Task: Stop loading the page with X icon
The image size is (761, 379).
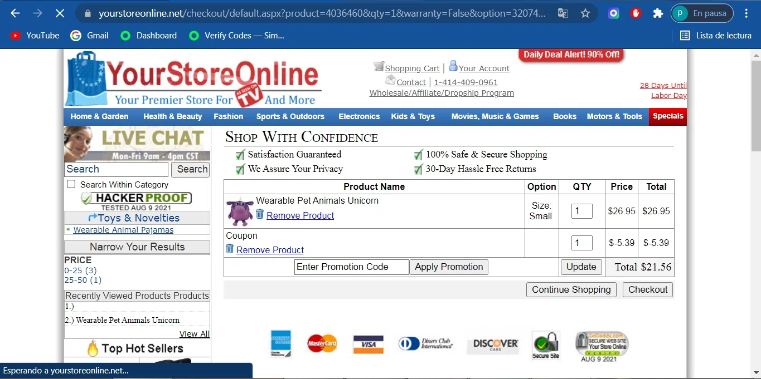Action: pos(60,13)
